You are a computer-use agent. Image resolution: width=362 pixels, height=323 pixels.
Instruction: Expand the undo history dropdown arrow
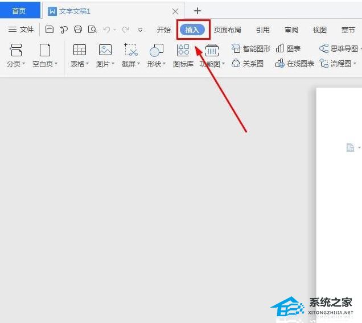coord(115,30)
